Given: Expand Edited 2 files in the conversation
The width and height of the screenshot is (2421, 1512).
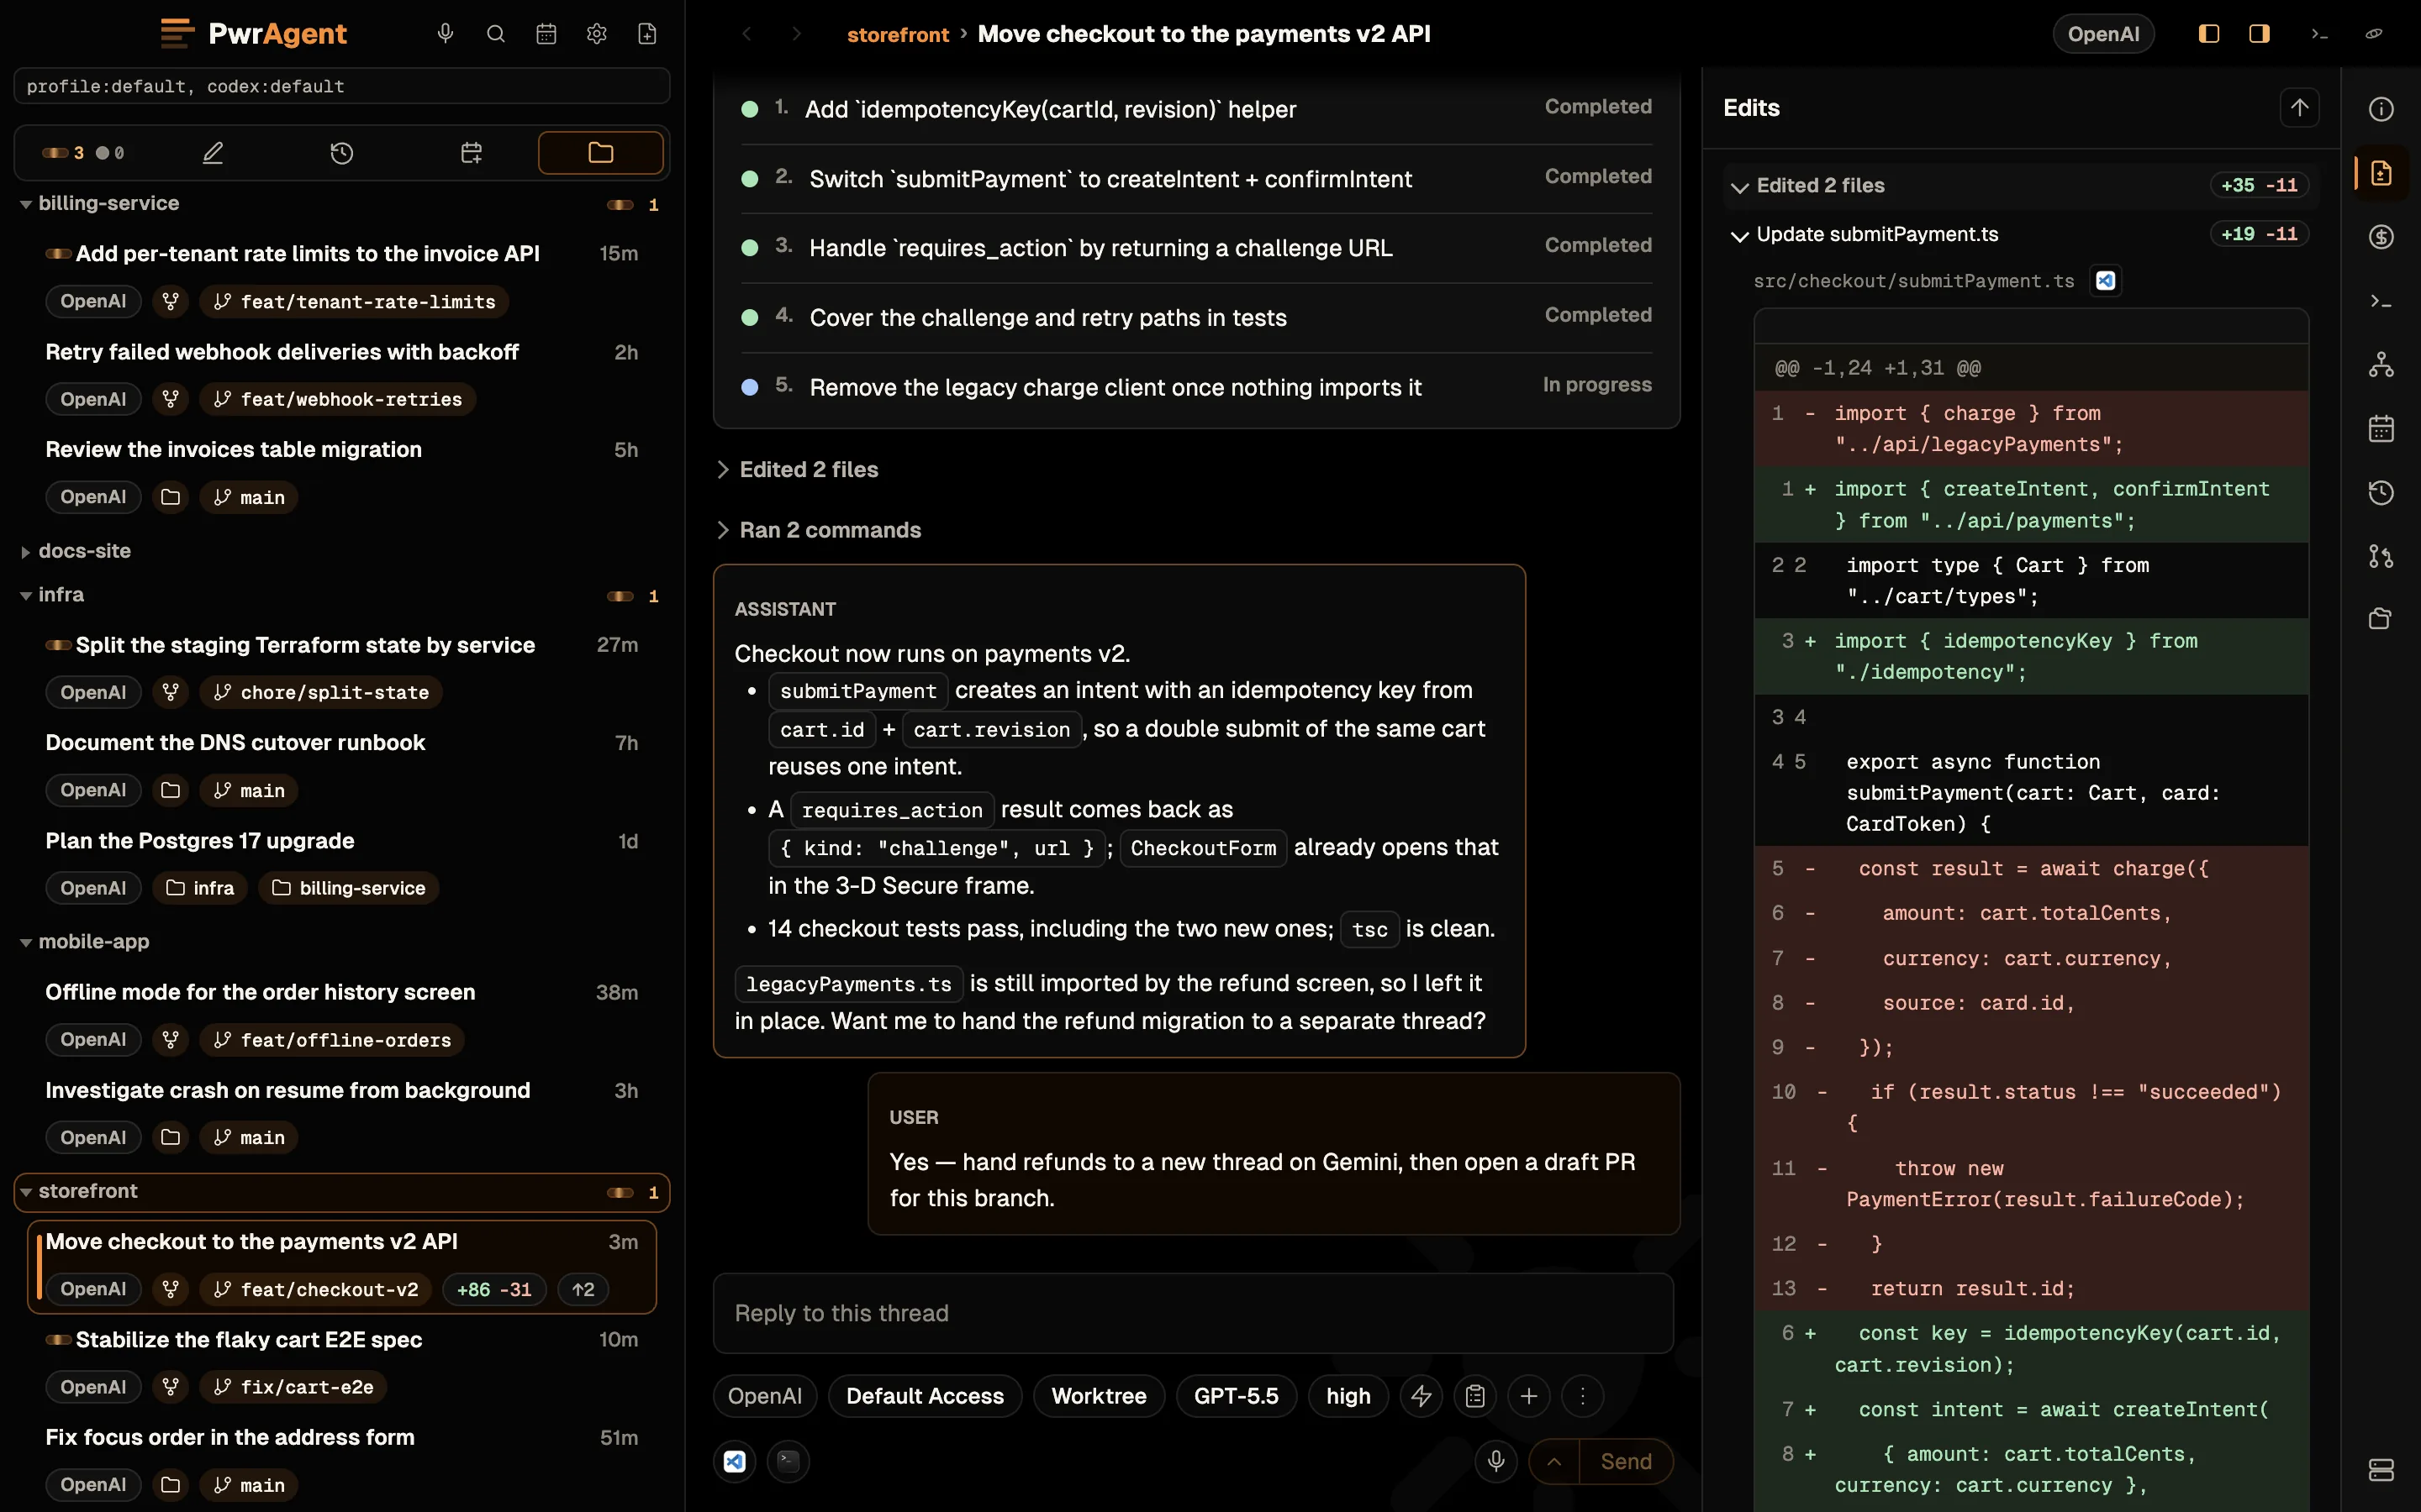Looking at the screenshot, I should click(x=797, y=470).
